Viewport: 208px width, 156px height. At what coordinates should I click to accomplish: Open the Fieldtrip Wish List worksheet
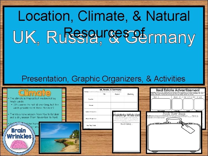tap(127, 132)
